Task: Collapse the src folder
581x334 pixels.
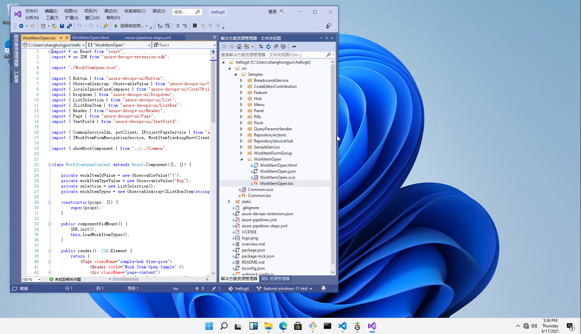Action: (229, 68)
